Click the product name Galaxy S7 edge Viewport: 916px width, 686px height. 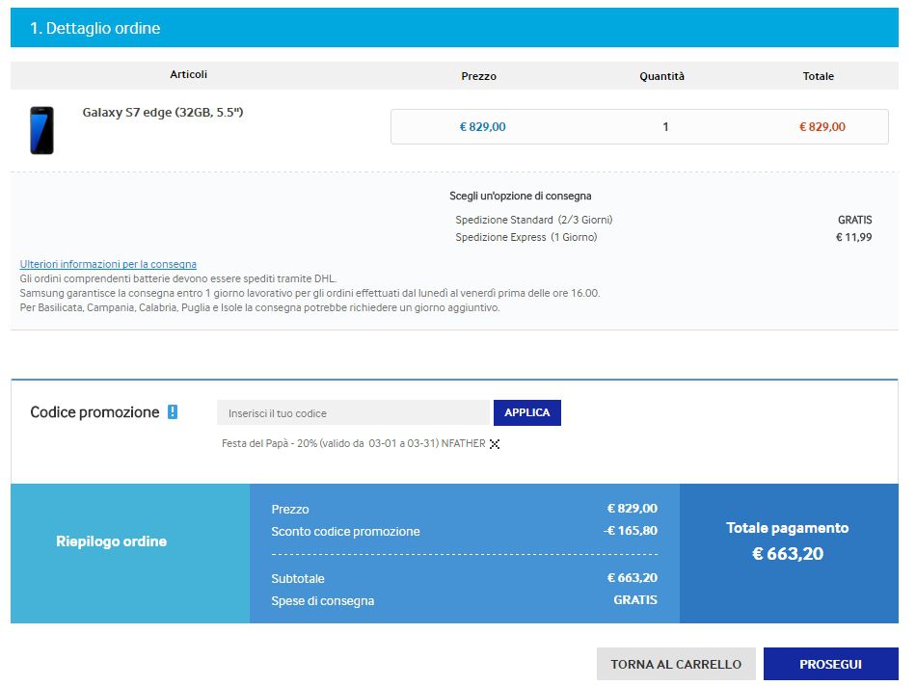[x=163, y=113]
